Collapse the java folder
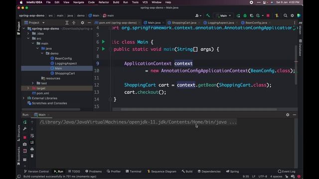319x179 pixels. (x=38, y=48)
